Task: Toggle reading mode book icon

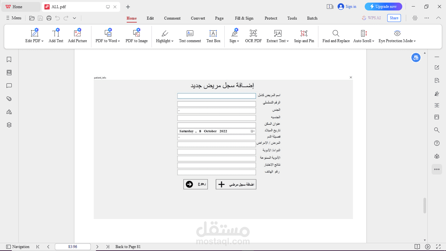Action: [417, 247]
